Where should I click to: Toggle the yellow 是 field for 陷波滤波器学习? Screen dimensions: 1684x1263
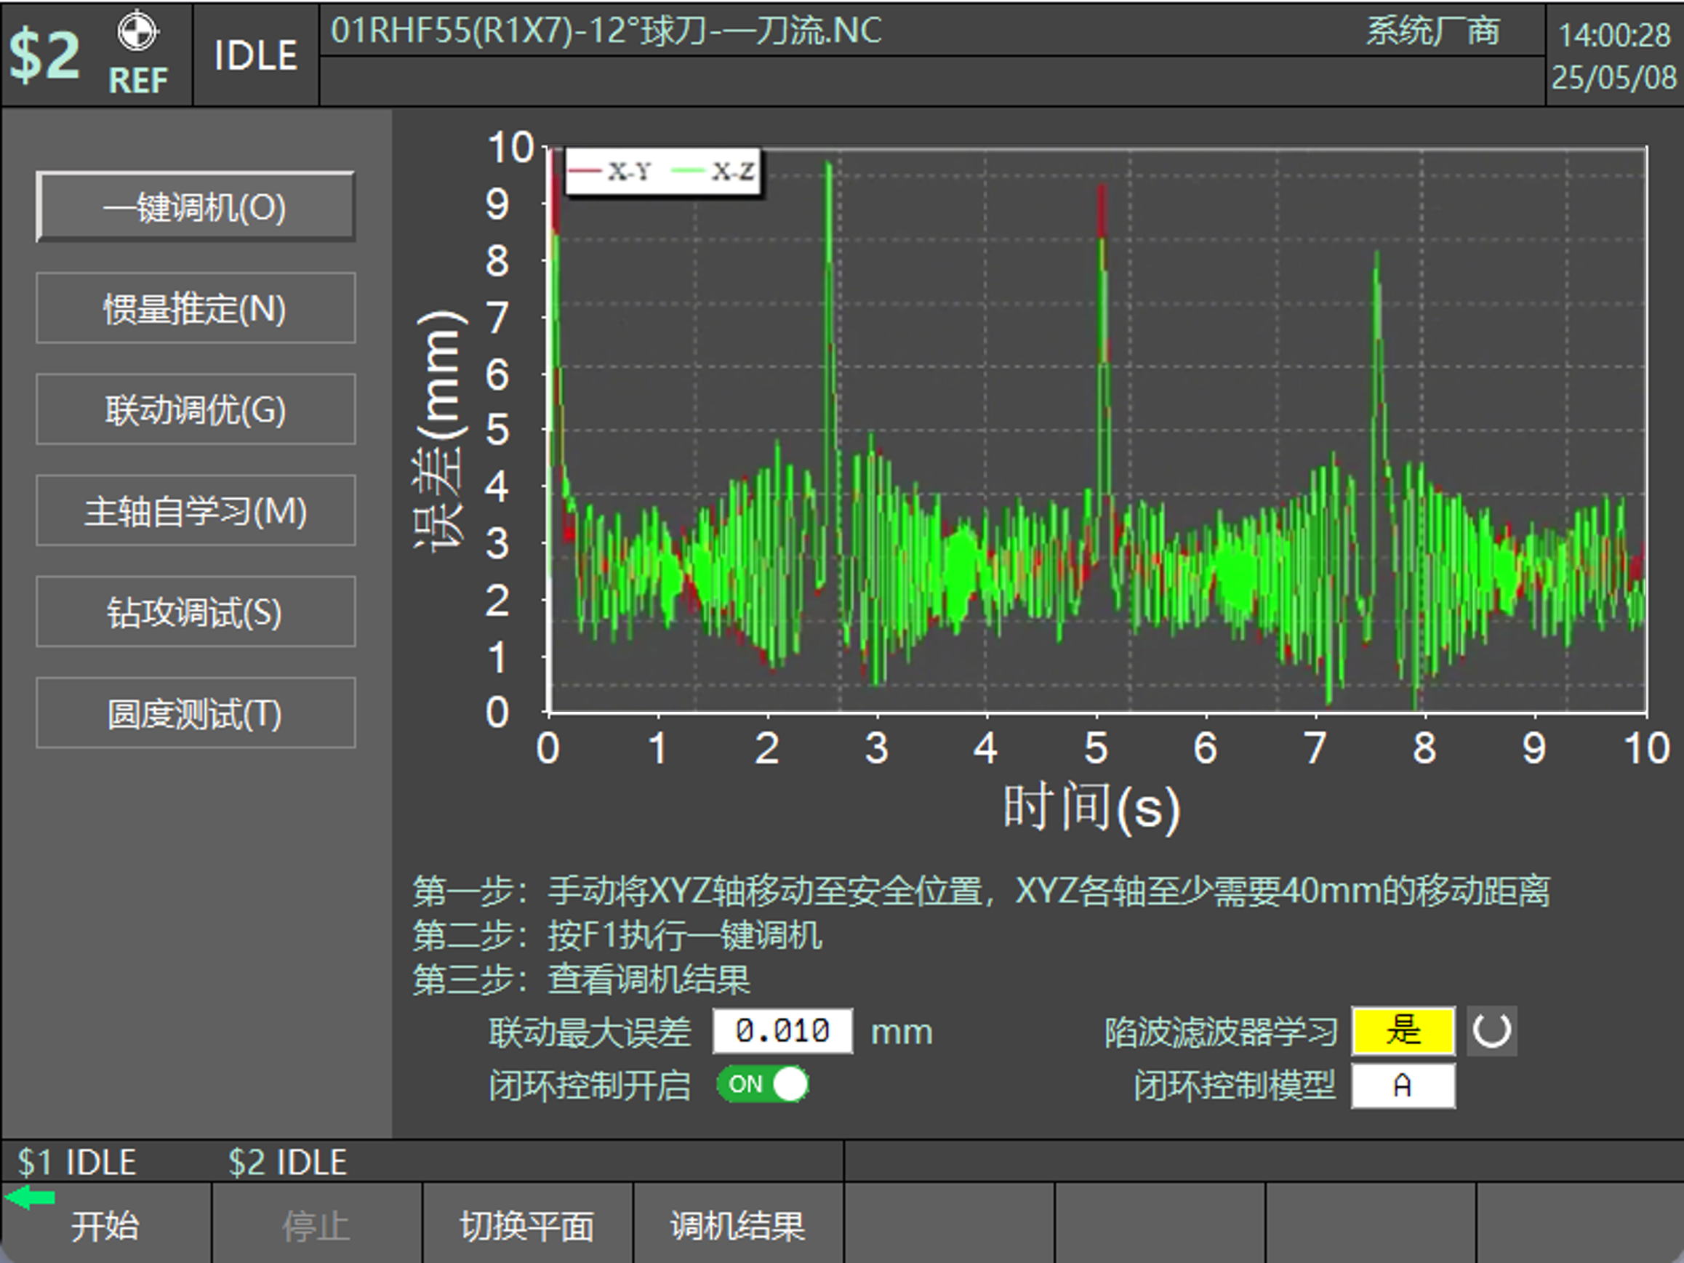pyautogui.click(x=1403, y=1031)
